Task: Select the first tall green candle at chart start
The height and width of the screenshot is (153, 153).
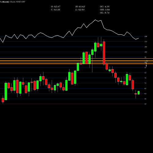Action: (6, 91)
